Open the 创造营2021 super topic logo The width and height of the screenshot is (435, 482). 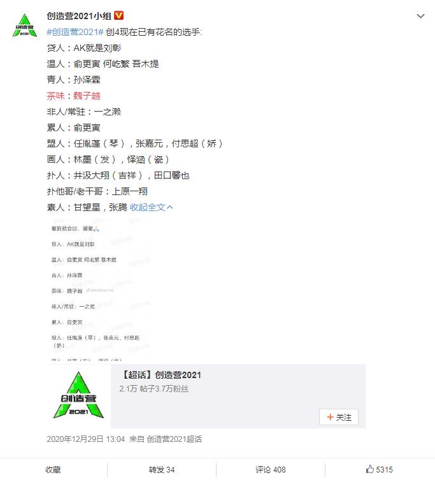78,396
